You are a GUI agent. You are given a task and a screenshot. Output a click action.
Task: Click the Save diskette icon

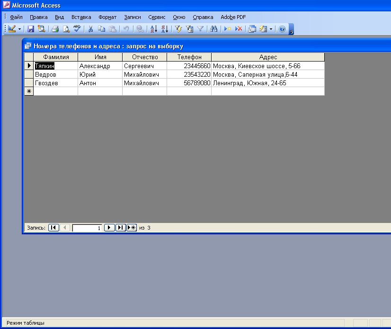click(x=31, y=29)
